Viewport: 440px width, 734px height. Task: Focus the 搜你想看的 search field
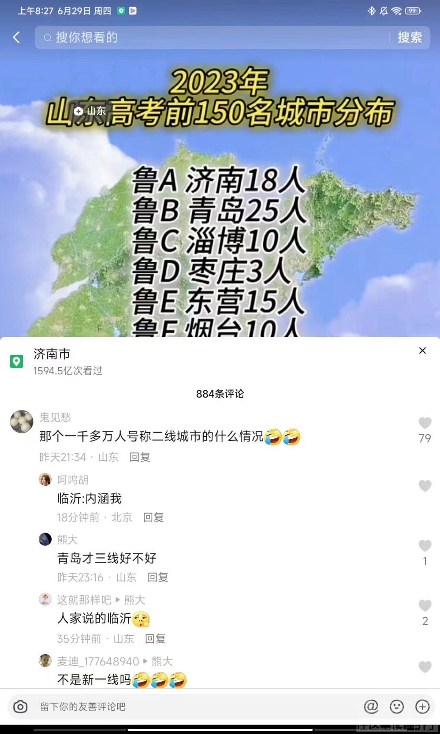[212, 38]
